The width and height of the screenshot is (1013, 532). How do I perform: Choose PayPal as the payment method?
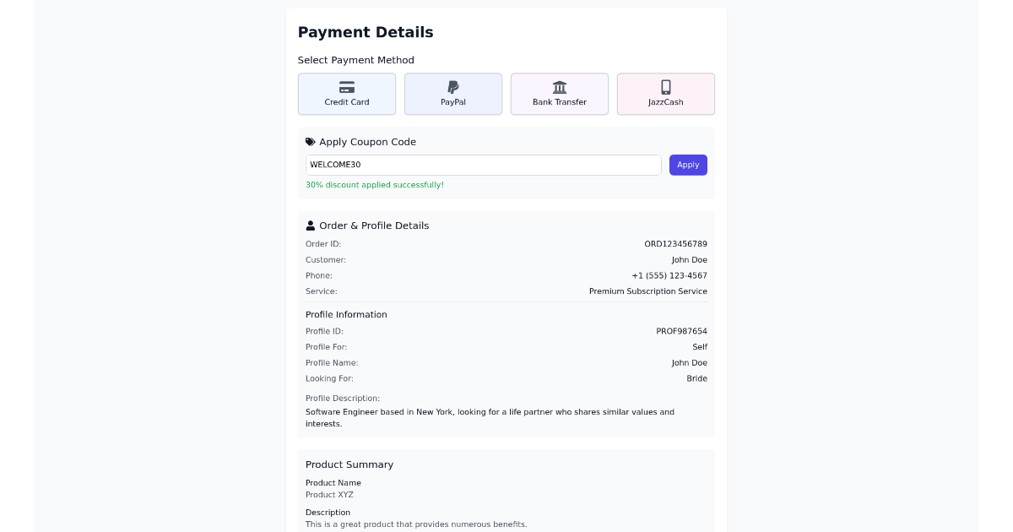pos(453,94)
